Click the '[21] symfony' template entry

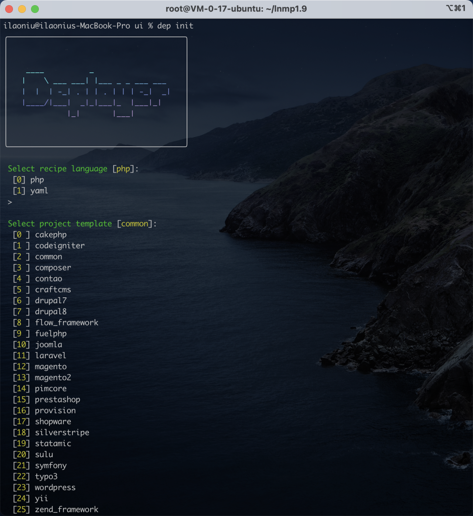point(40,466)
